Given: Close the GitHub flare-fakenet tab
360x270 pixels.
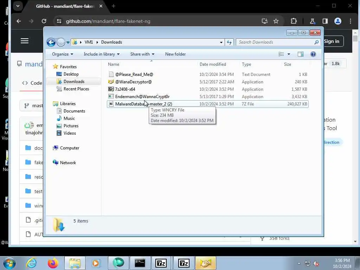Looking at the screenshot, I should coord(101,6).
